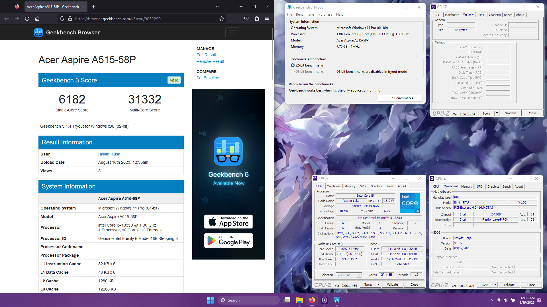Click the Windows taskbar Search box
Image resolution: width=547 pixels, height=307 pixels.
tap(249, 300)
